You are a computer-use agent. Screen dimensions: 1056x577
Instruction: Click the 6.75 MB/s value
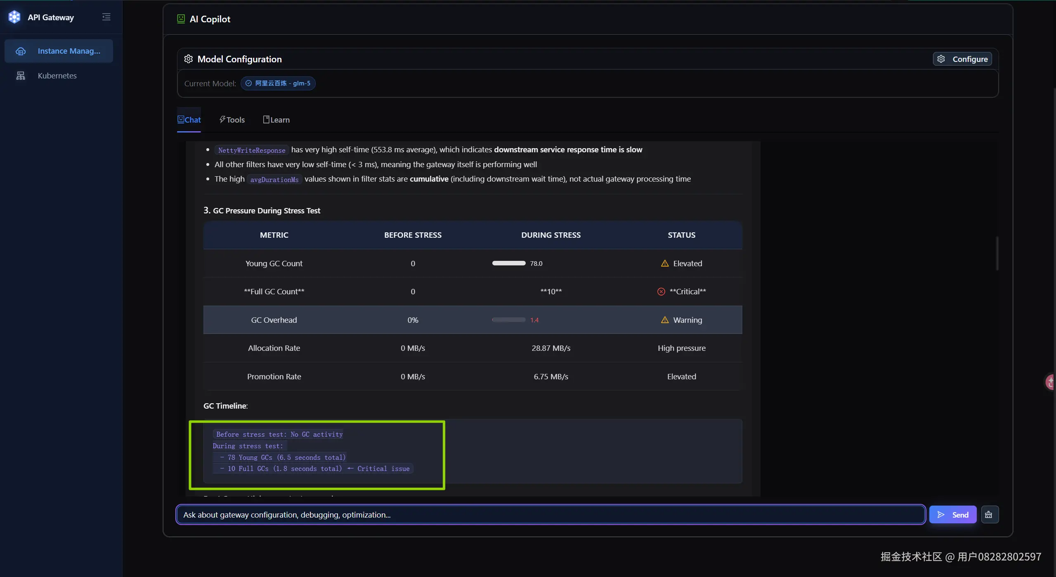click(551, 376)
